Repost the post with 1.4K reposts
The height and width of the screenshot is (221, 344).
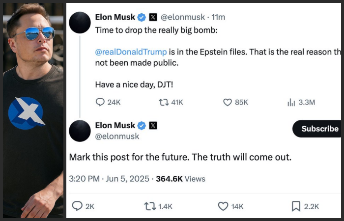coord(150,206)
